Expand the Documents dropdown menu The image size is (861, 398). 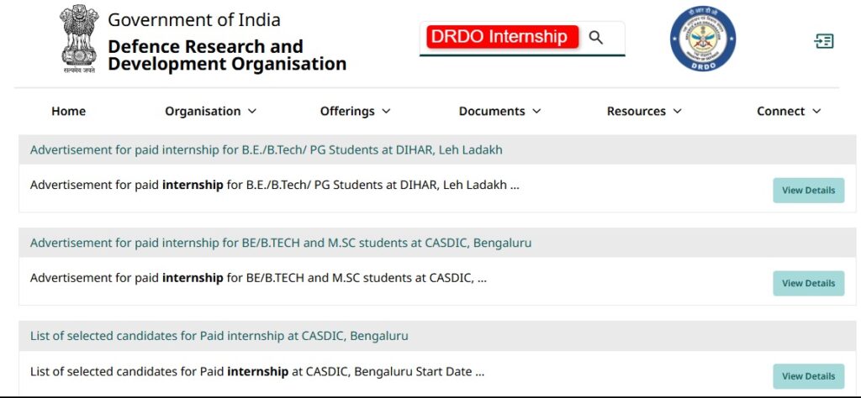(499, 111)
